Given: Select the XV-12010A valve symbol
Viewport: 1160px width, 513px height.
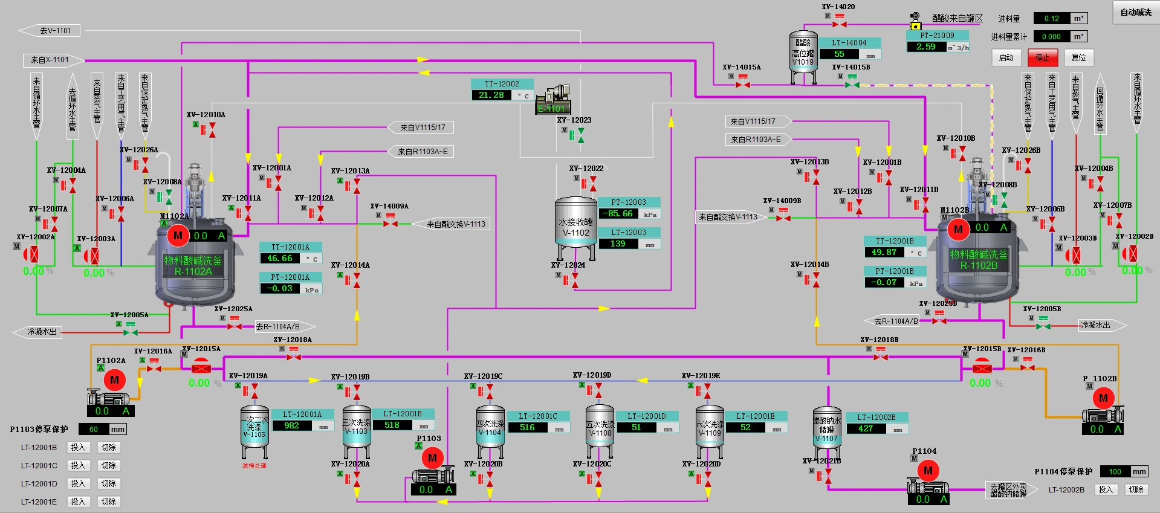Looking at the screenshot, I should 212,130.
